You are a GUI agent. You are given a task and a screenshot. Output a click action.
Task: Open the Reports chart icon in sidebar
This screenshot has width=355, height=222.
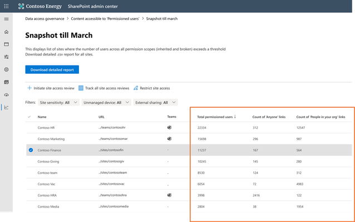click(6, 107)
